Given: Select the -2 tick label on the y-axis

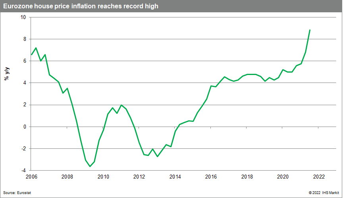Looking at the screenshot, I should coord(23,149).
